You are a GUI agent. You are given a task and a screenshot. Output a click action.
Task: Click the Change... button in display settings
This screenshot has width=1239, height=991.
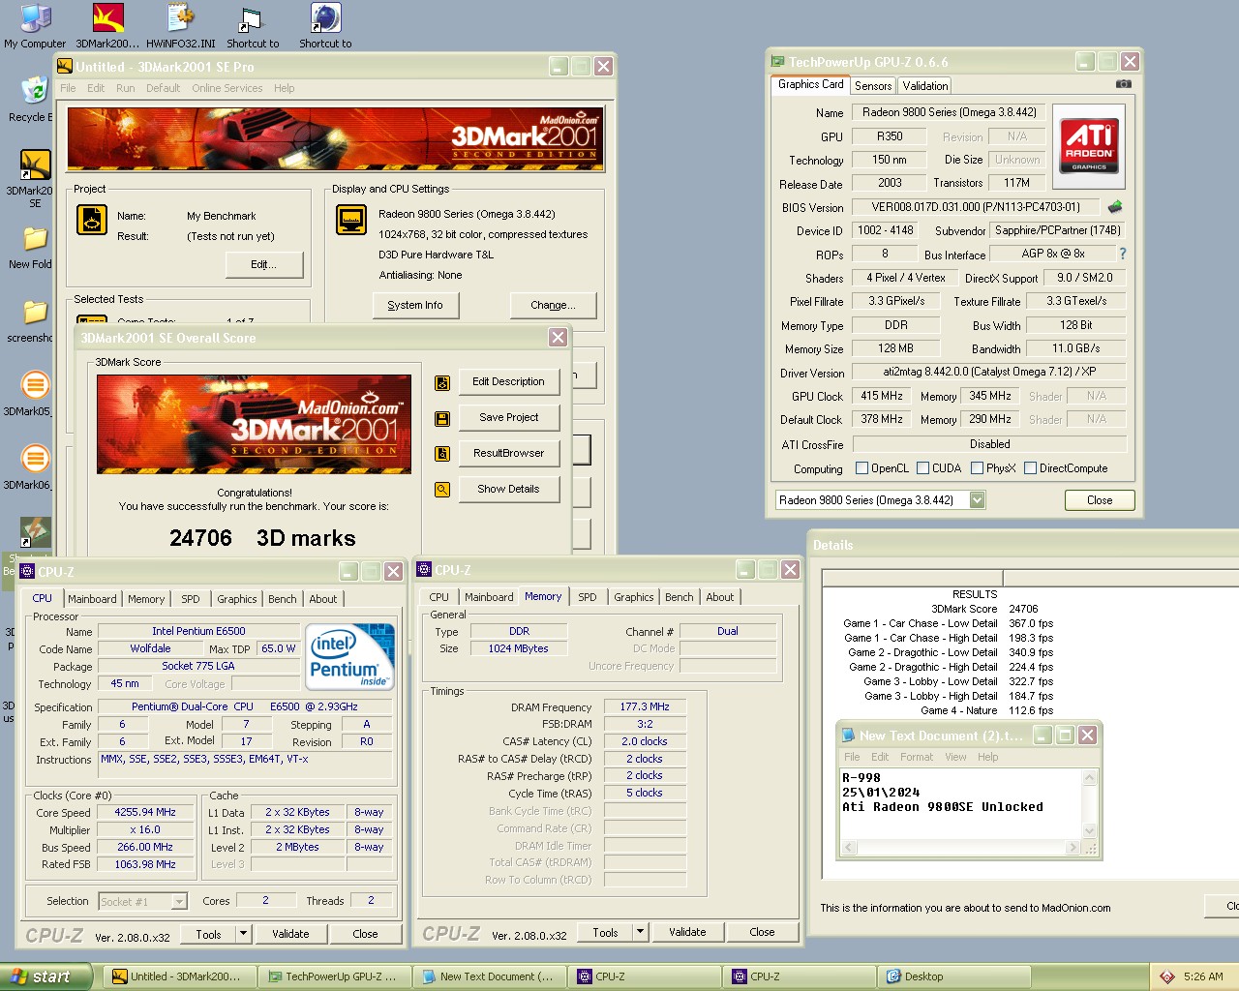pos(553,306)
